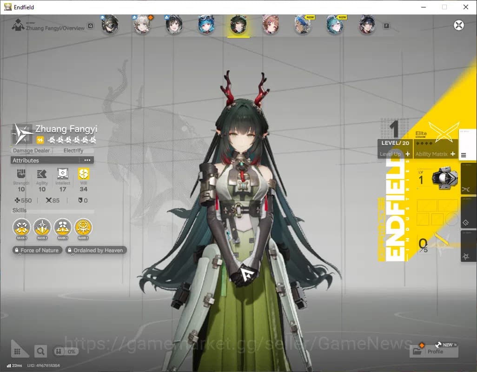The height and width of the screenshot is (372, 477).
Task: Click the locked Ordained by Heaven talent
Action: [96, 250]
